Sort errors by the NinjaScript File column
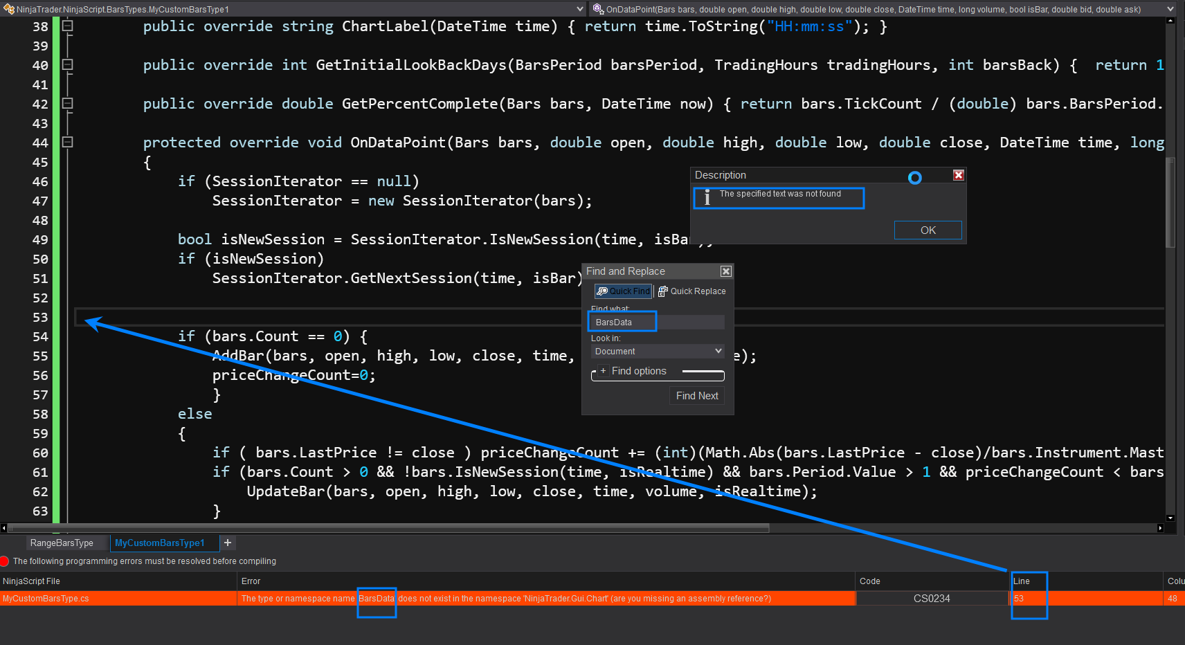Image resolution: width=1185 pixels, height=645 pixels. [118, 581]
